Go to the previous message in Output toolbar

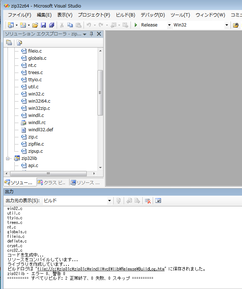tap(129, 201)
